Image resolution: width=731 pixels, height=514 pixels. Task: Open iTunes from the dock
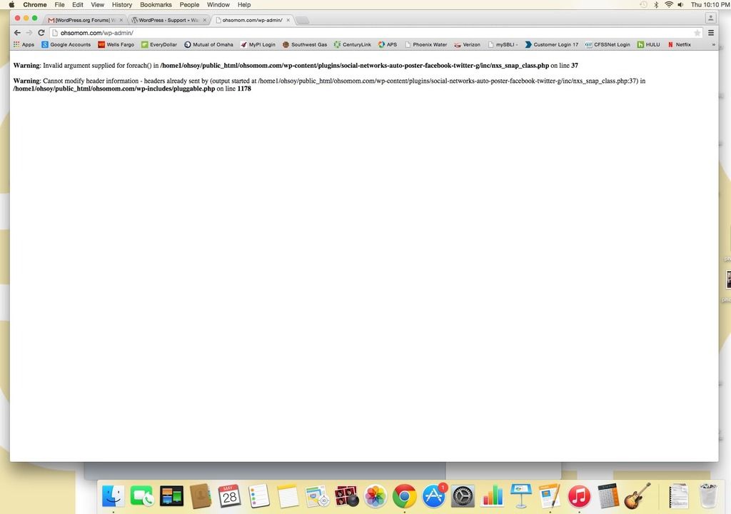coord(579,496)
